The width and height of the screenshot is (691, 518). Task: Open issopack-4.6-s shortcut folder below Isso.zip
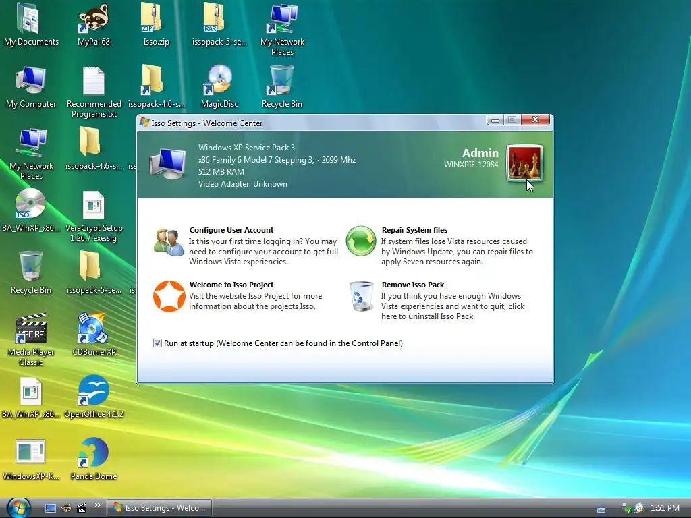point(156,86)
